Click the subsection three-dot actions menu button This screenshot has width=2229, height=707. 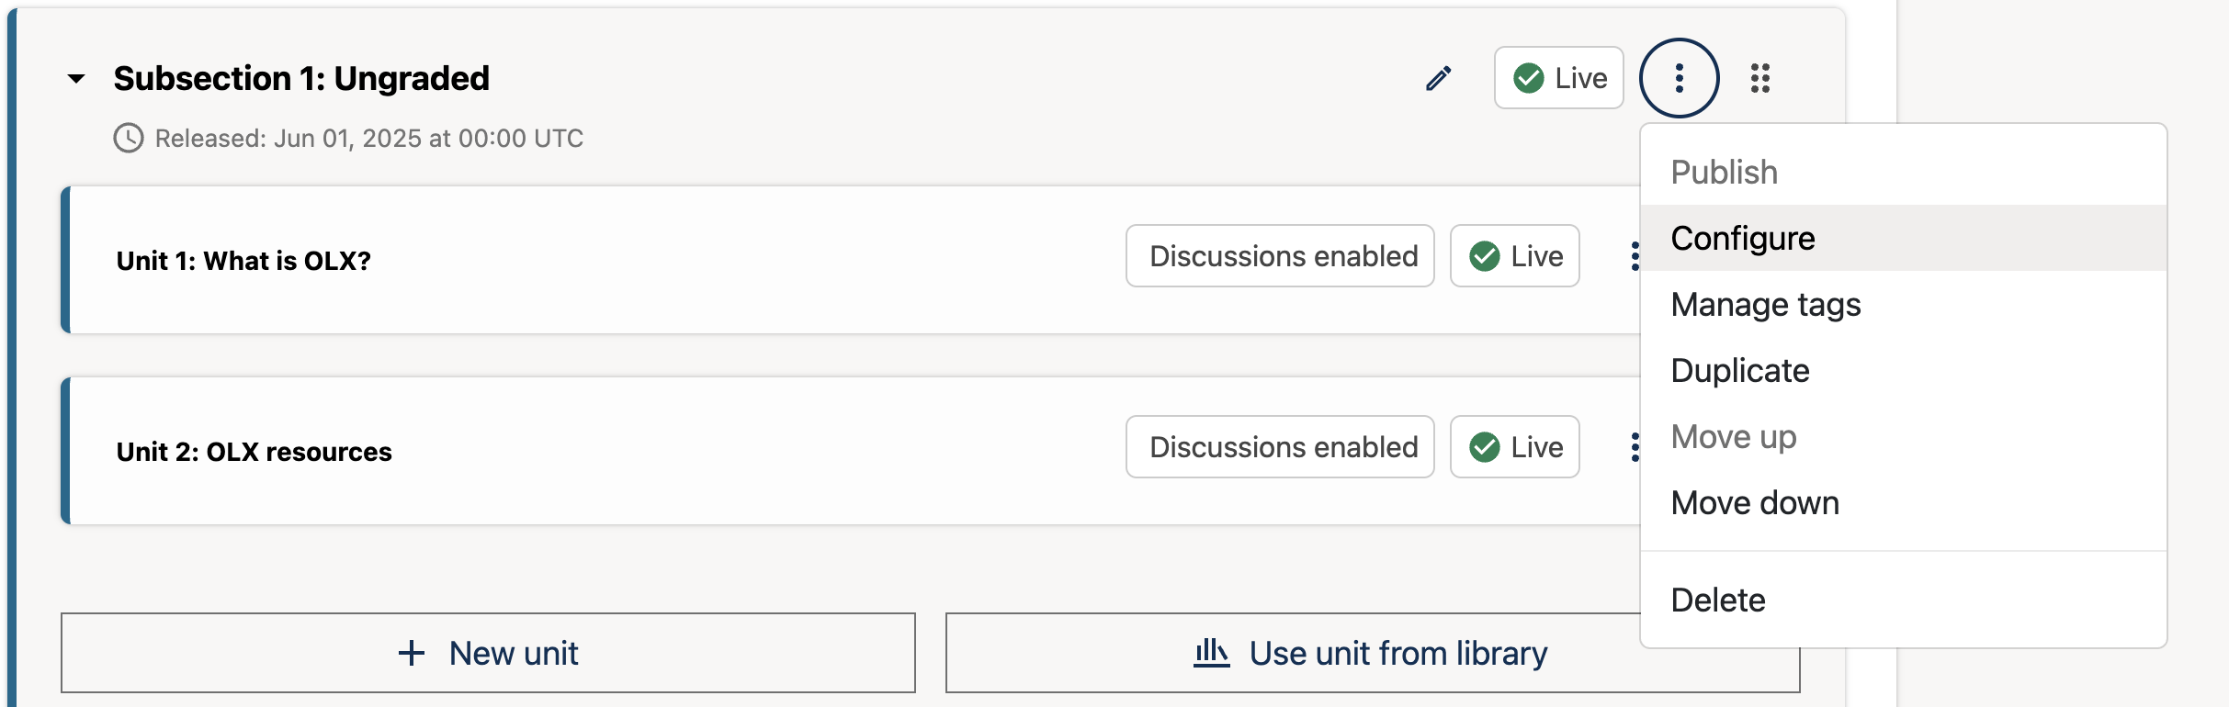click(x=1679, y=79)
